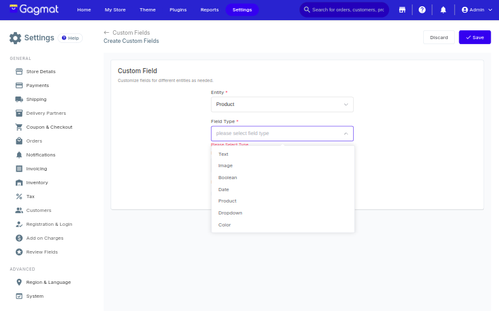Click the System checkbox icon
The width and height of the screenshot is (499, 311).
19,296
